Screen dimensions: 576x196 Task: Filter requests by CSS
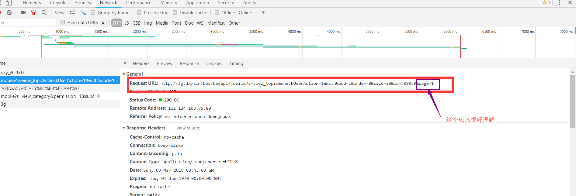tap(137, 23)
